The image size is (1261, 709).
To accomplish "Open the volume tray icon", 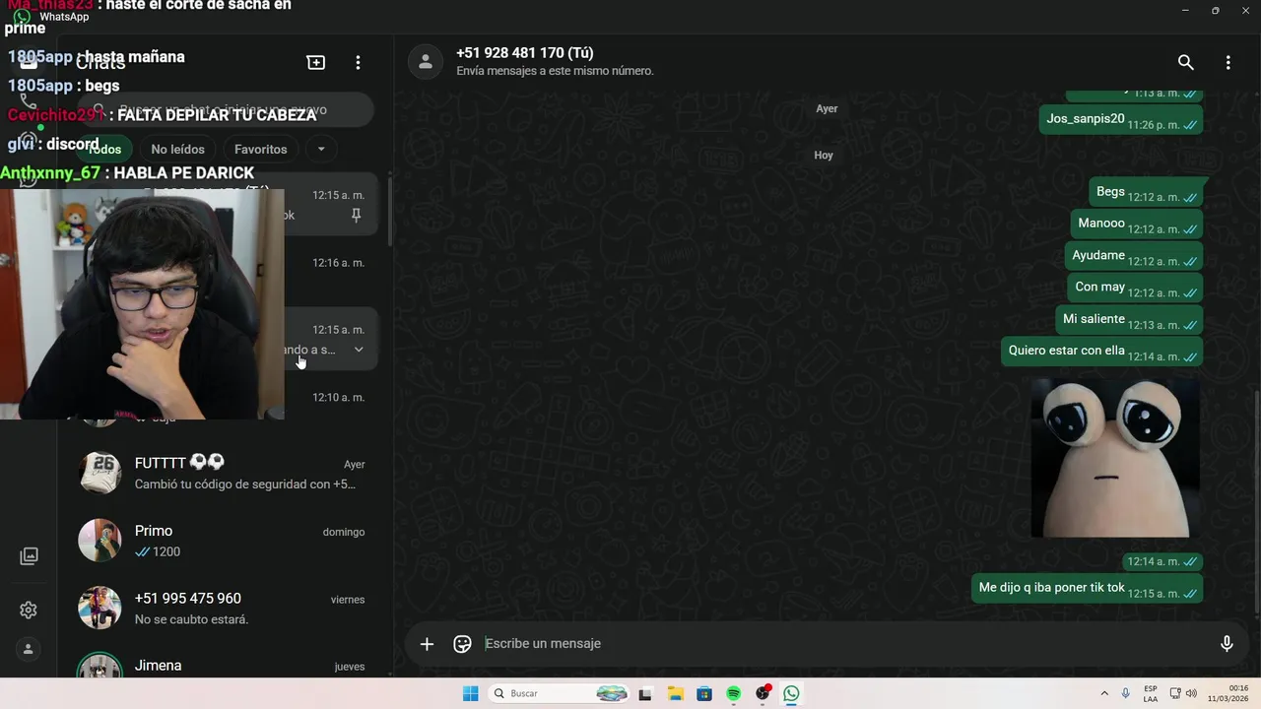I will (x=1191, y=693).
